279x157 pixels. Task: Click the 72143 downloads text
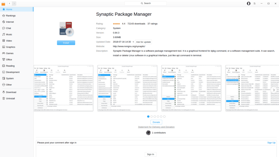coord(136,24)
